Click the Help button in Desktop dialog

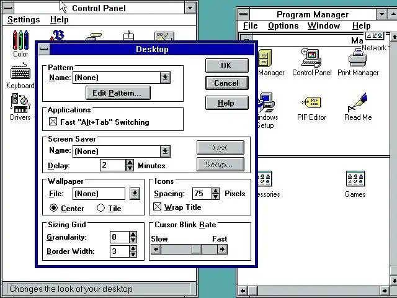tap(227, 102)
